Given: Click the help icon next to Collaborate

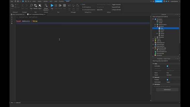Looking at the screenshot, I should (164, 1).
